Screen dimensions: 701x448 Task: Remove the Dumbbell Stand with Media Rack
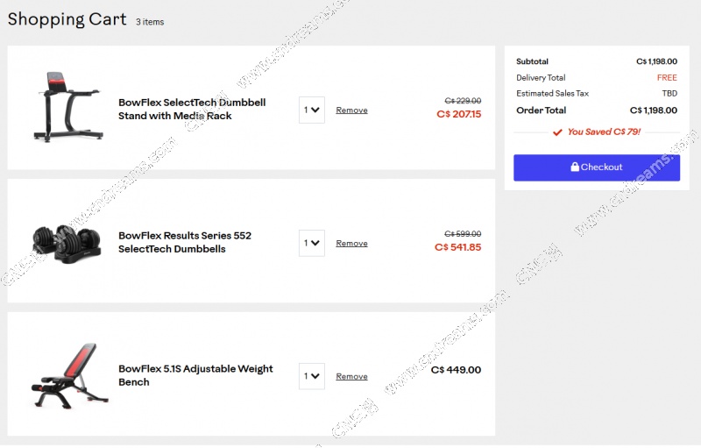tap(351, 110)
